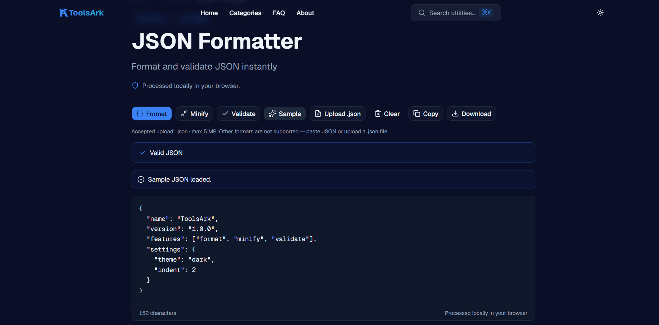Go to the FAQ page
The width and height of the screenshot is (659, 325).
pyautogui.click(x=279, y=13)
